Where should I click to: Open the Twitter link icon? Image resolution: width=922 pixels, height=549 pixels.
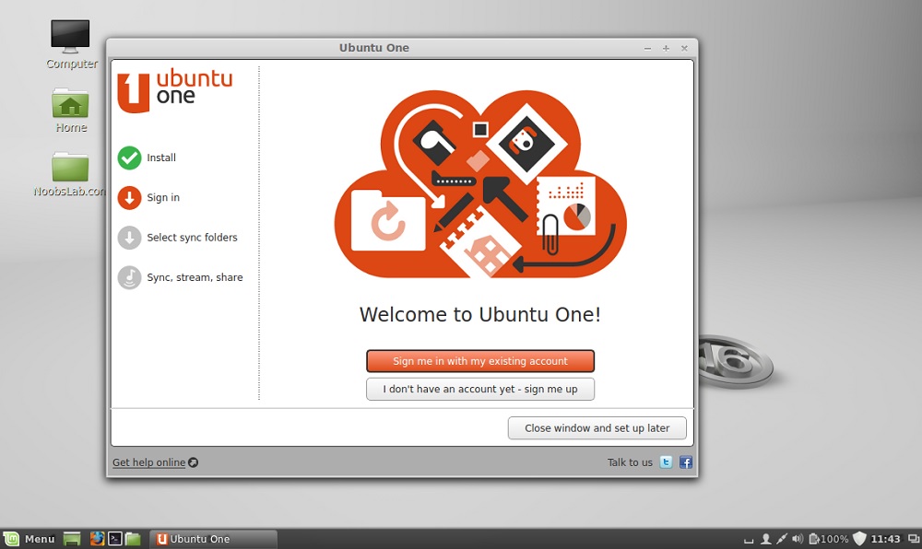point(666,462)
